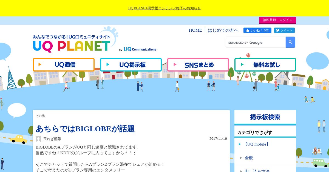Click the UQ PLANET site logo
This screenshot has height=172, width=329.
(72, 44)
